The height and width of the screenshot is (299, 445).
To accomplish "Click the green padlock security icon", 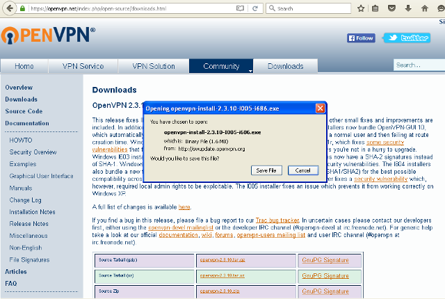I will tap(22, 8).
